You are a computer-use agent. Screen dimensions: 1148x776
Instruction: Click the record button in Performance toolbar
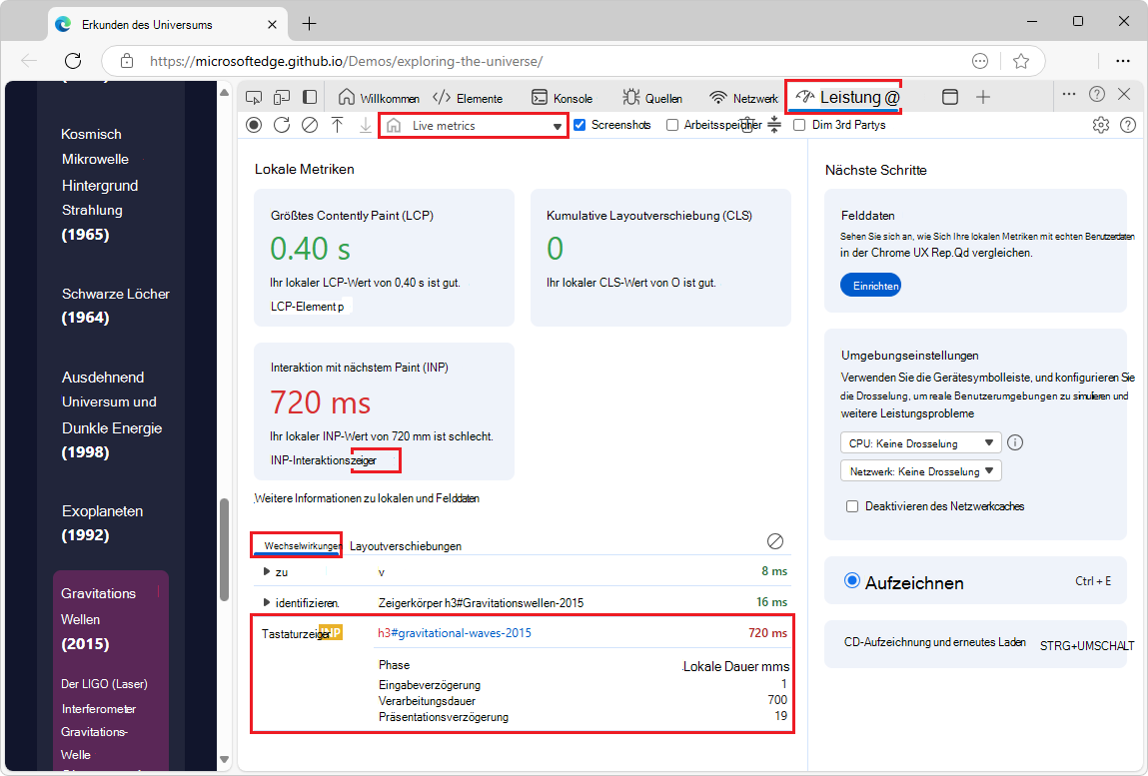pos(254,125)
